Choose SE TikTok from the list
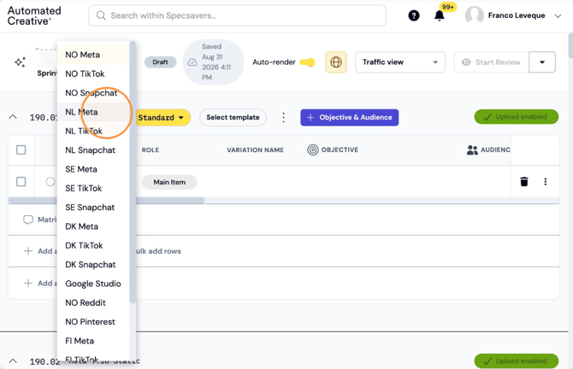 93,188
